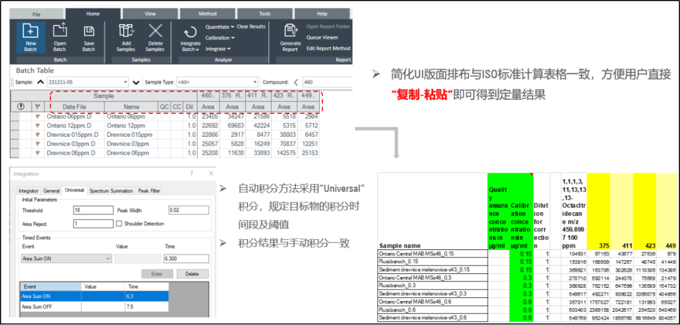Select the Area Sum ON event row
The image size is (680, 325).
(x=94, y=296)
